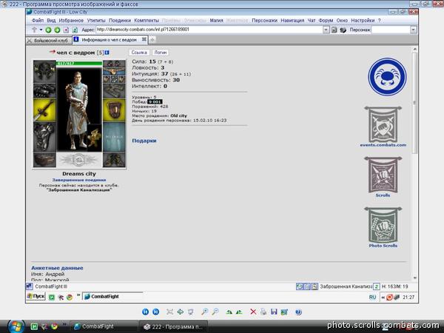The image size is (444, 333).
Task: Open the helmet equipment slot
Action: pyautogui.click(x=44, y=71)
